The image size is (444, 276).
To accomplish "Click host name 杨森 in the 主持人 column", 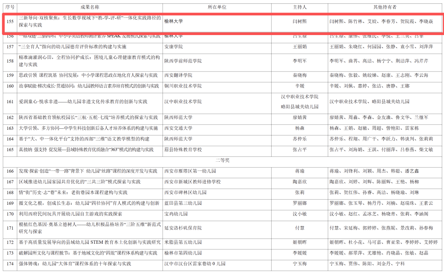I will point(300,128).
